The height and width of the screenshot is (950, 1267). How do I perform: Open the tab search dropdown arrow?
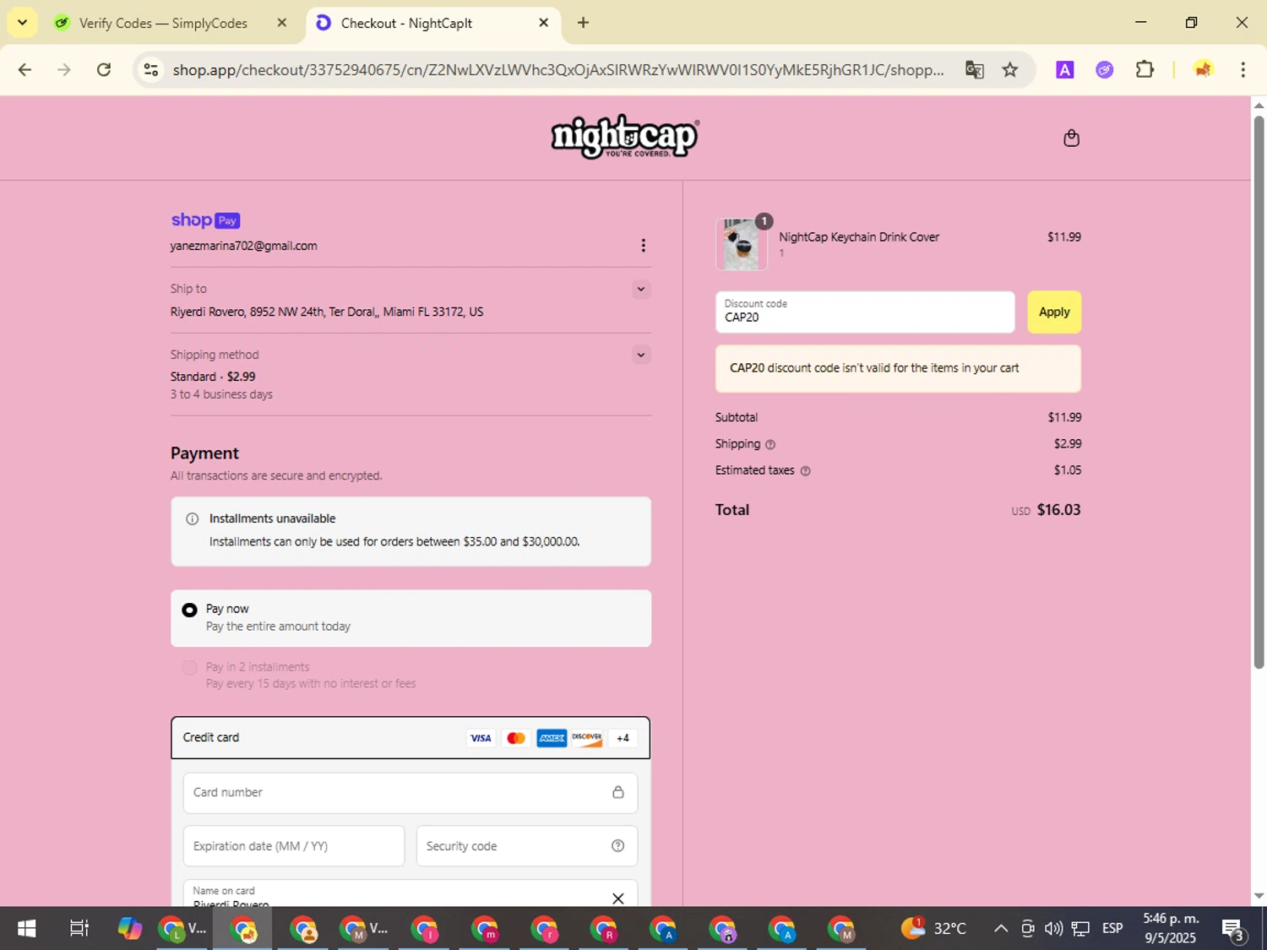click(22, 23)
